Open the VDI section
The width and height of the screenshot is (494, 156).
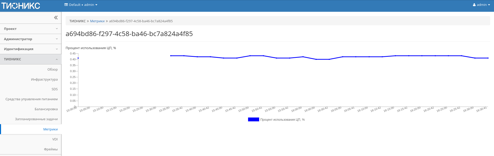click(55, 139)
